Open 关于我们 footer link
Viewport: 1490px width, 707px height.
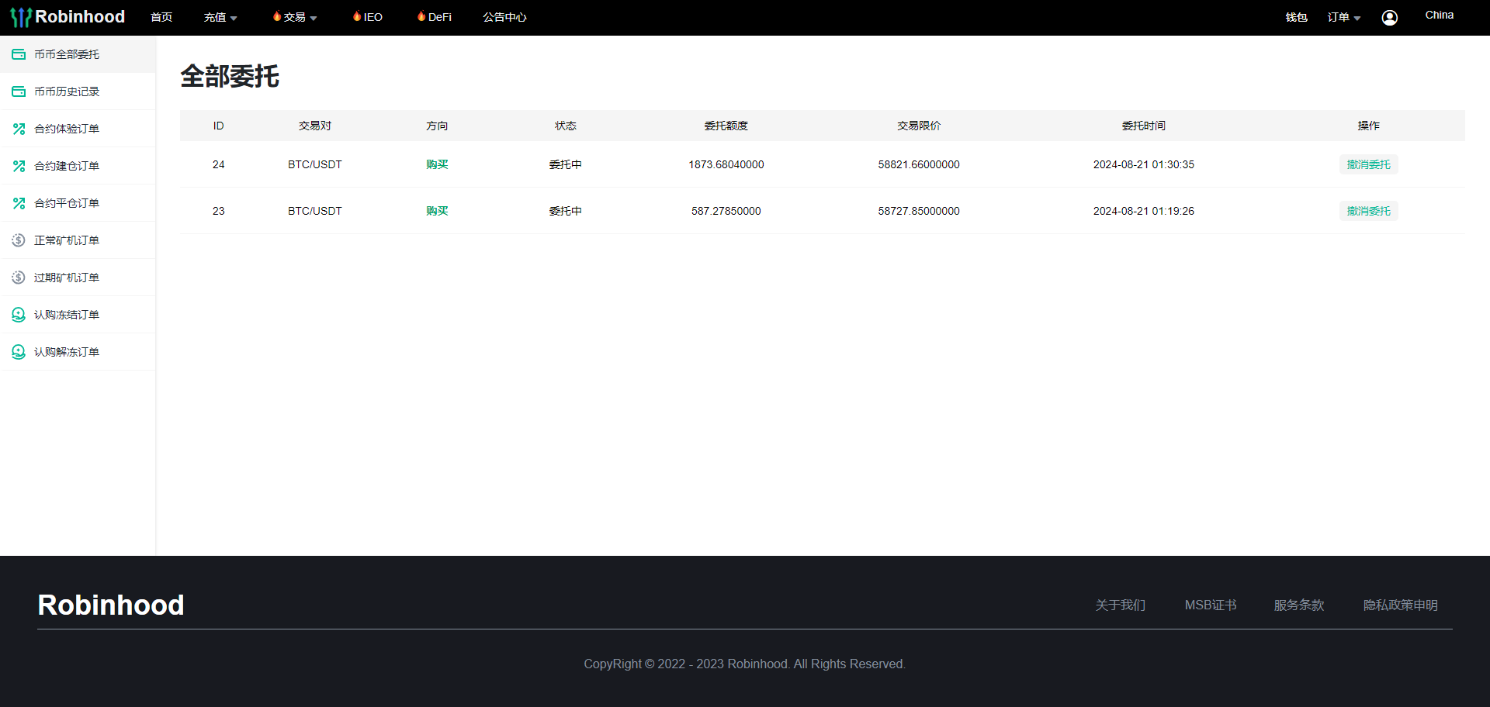(1121, 605)
